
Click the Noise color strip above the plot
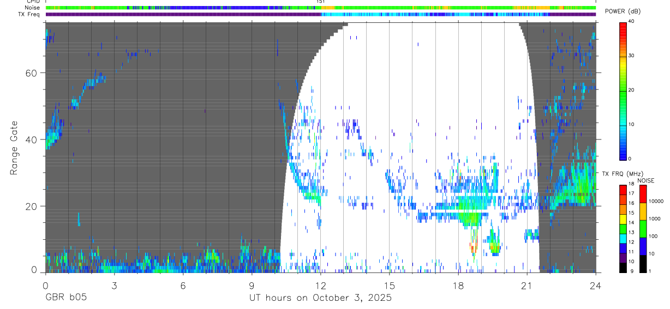(x=321, y=8)
